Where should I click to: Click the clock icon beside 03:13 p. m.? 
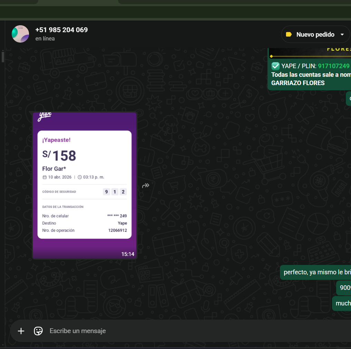point(80,177)
